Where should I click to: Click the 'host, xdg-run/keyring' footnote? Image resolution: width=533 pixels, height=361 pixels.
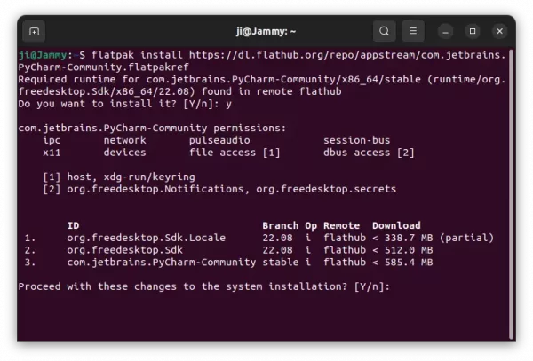pyautogui.click(x=131, y=177)
